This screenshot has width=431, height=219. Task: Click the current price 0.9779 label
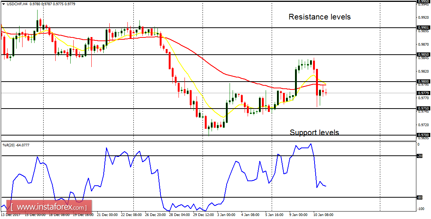pyautogui.click(x=423, y=93)
